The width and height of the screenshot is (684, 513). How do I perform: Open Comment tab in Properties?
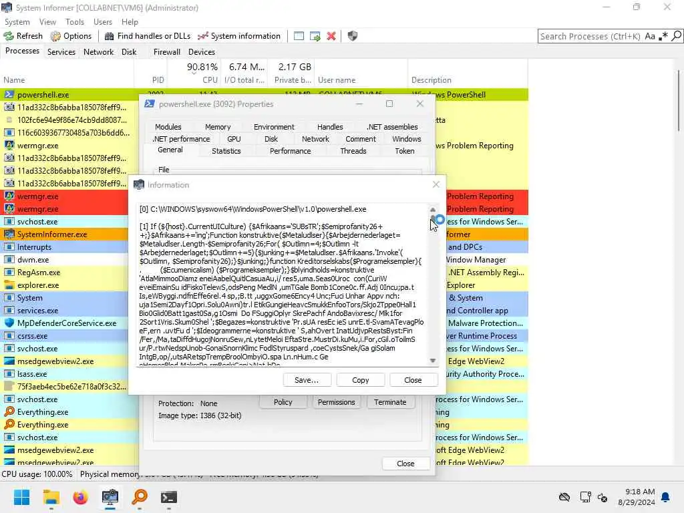[360, 139]
